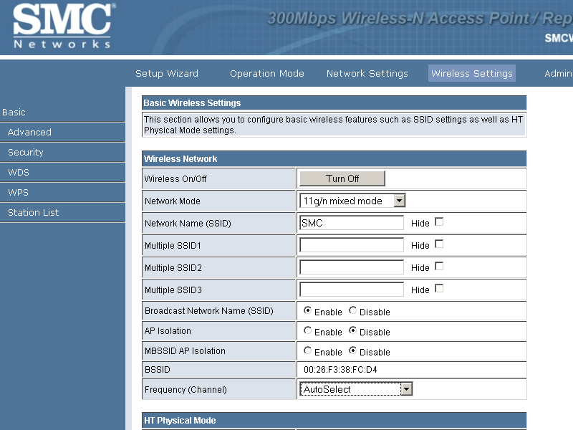This screenshot has width=573, height=430.
Task: Click the Multiple SSID1 input field
Action: 352,245
